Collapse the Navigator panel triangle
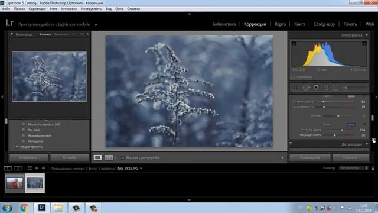Screen dimensions: 378x213 tap(12, 34)
